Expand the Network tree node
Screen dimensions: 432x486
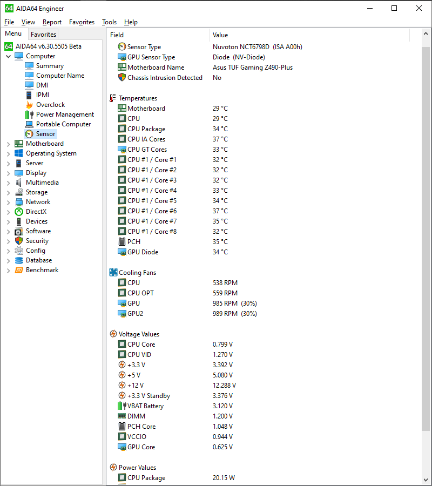pyautogui.click(x=8, y=202)
